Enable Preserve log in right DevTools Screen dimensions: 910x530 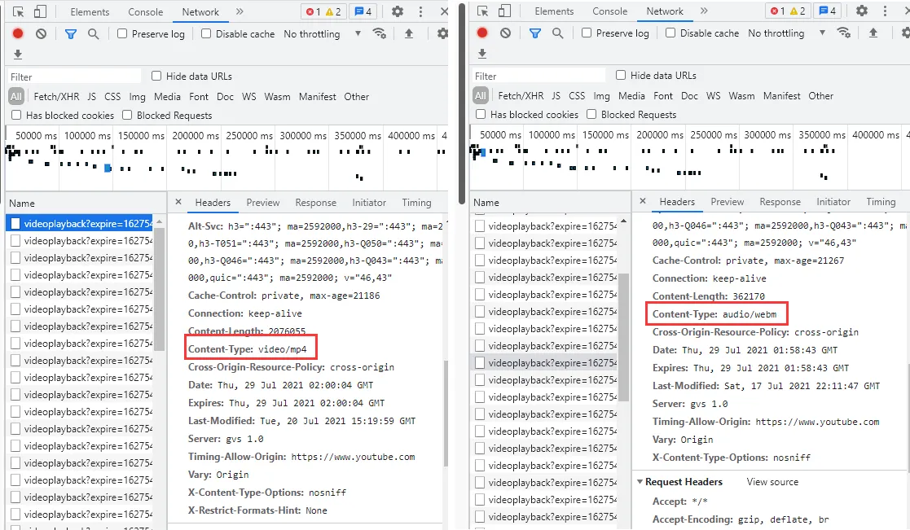click(x=586, y=33)
